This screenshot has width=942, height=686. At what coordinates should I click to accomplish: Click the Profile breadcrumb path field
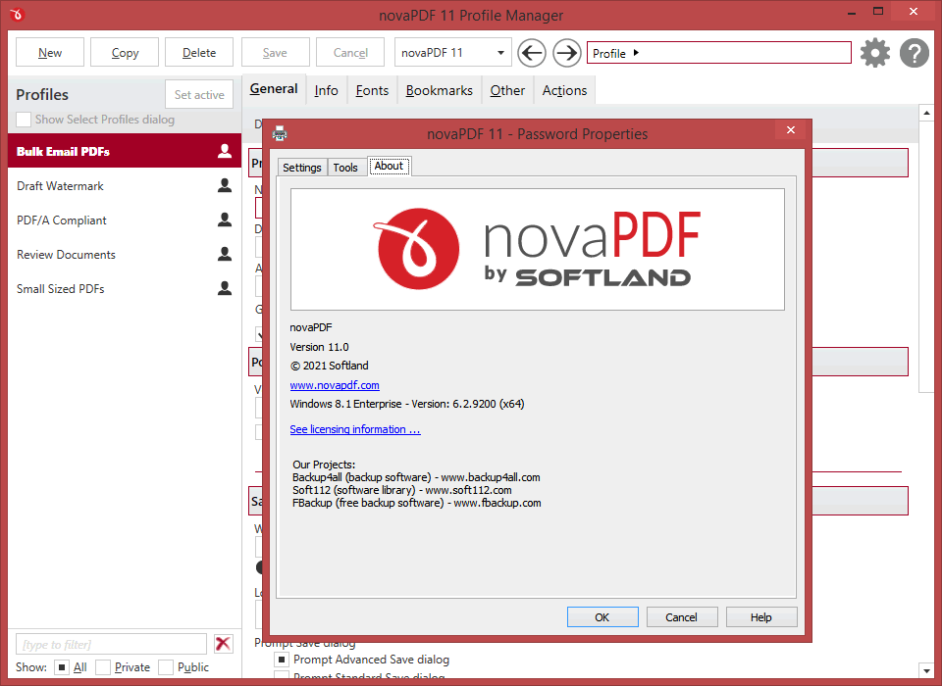(718, 52)
